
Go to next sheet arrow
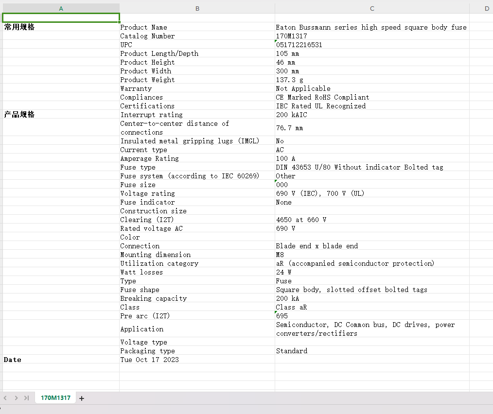click(16, 398)
